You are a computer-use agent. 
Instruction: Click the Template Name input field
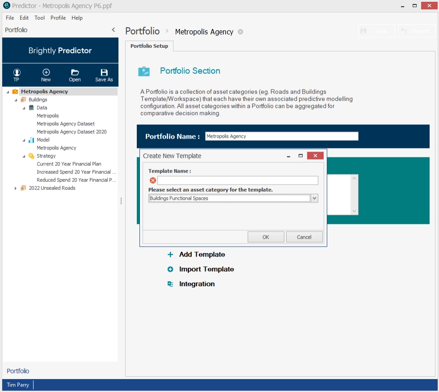click(x=237, y=181)
